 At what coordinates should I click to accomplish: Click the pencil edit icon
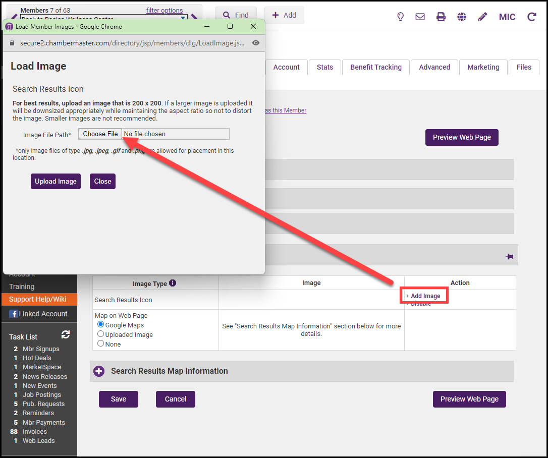(x=482, y=17)
